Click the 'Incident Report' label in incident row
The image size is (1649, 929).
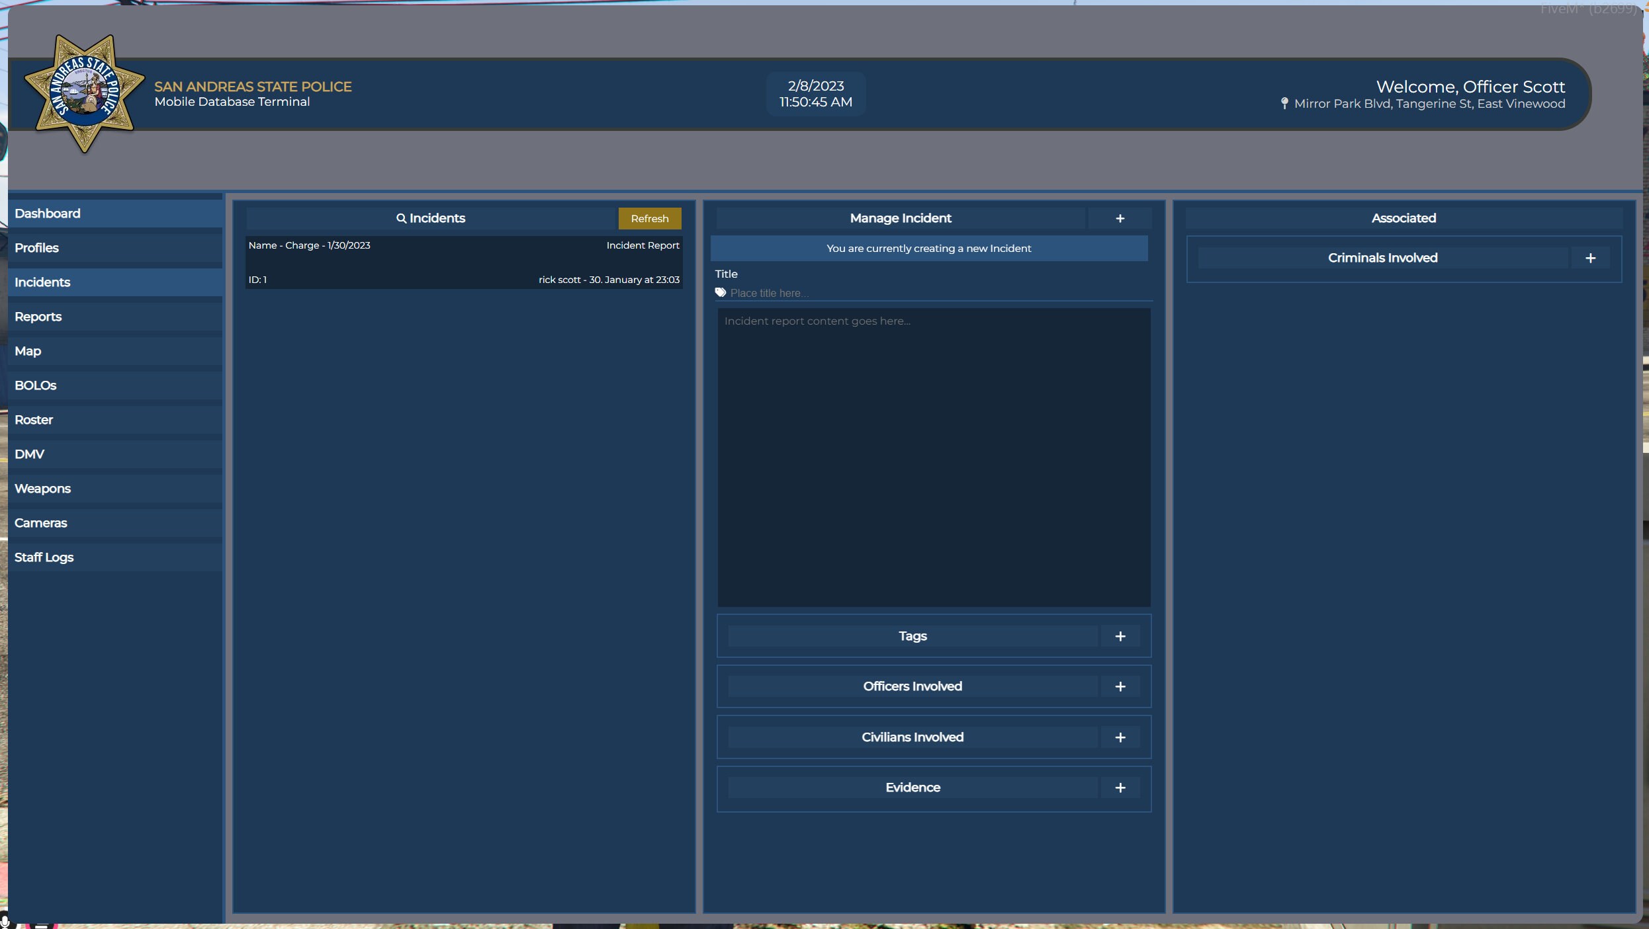coord(643,245)
